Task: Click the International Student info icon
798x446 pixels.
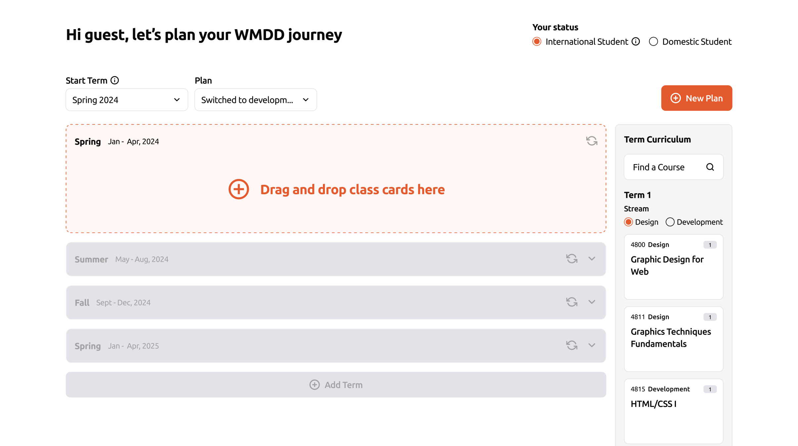Action: coord(636,42)
